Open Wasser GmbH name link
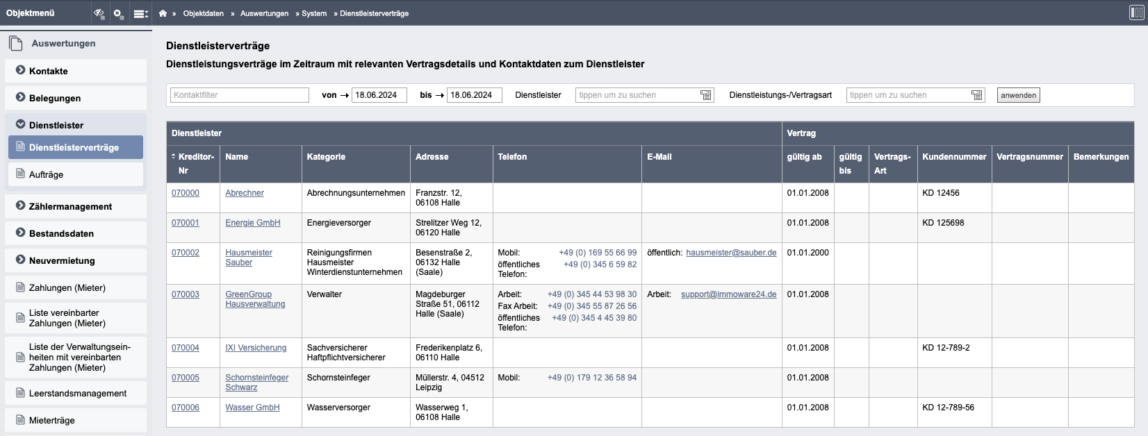 (252, 408)
